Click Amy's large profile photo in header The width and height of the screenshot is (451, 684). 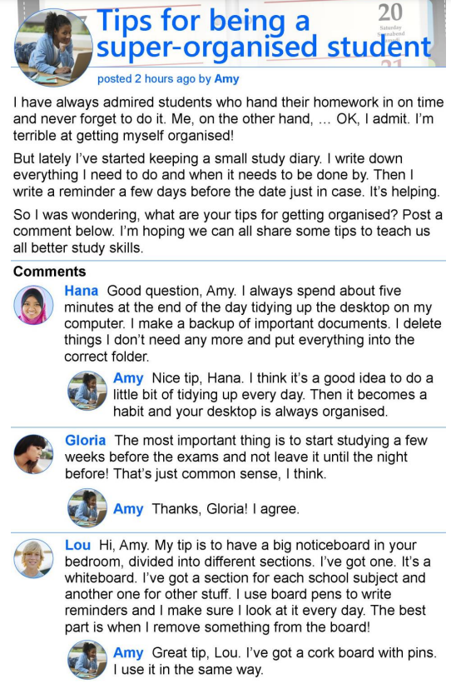53,47
